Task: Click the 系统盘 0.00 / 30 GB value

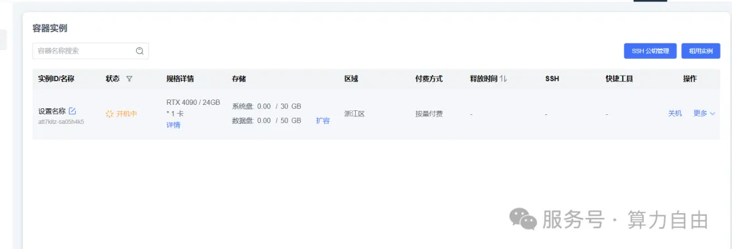Action: coord(266,106)
